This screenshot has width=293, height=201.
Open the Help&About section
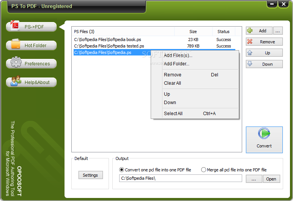(31, 82)
